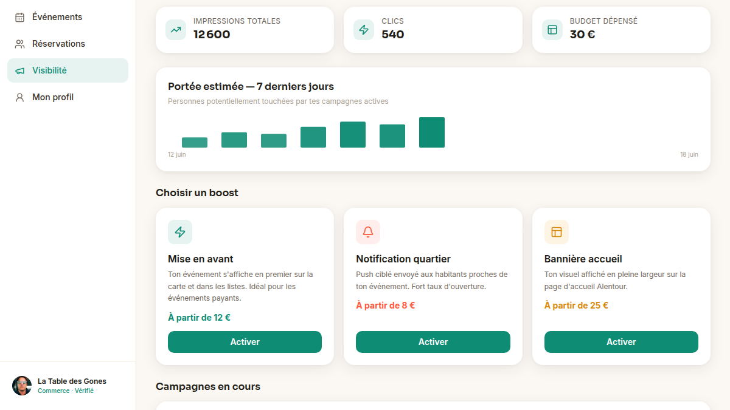Click the green lightning icon above Mise en avant
730x410 pixels.
tap(180, 232)
